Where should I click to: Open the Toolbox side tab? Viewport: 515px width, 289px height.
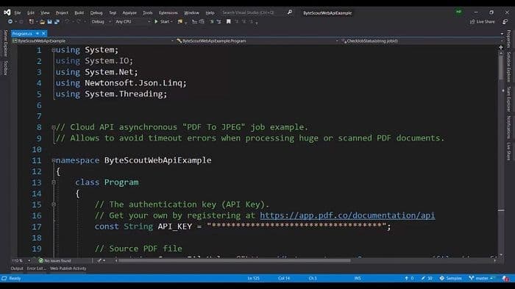click(x=5, y=68)
